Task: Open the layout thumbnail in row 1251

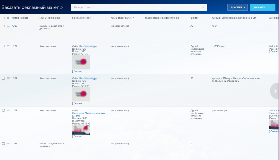Action: (81, 62)
